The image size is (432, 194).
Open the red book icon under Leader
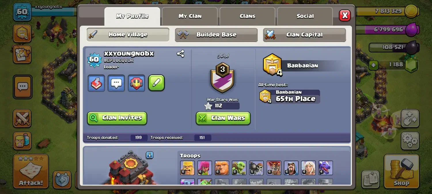tap(96, 83)
